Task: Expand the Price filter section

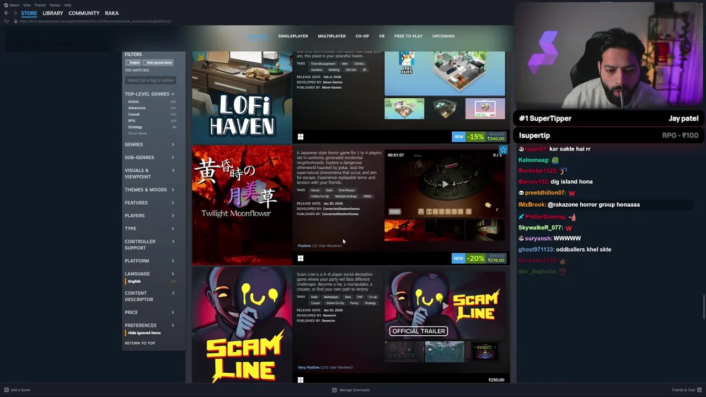Action: 149,312
